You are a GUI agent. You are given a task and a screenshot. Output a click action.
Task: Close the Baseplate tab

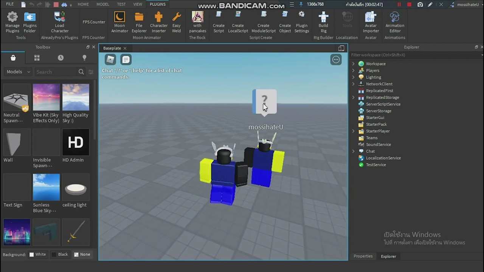point(125,48)
